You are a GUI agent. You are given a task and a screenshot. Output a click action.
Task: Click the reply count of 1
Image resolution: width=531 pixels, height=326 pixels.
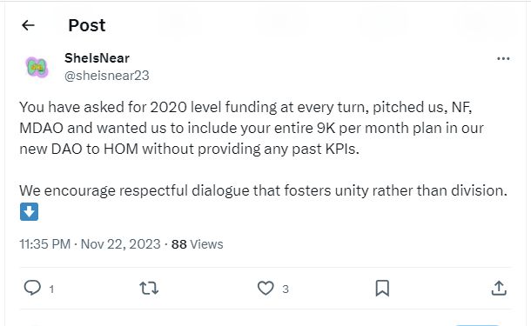51,289
